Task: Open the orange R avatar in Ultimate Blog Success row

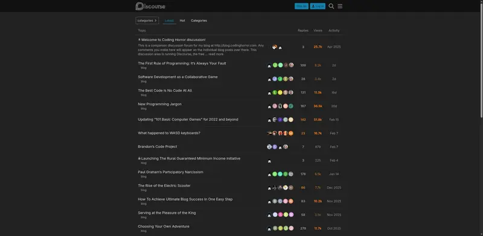Action: click(x=291, y=201)
